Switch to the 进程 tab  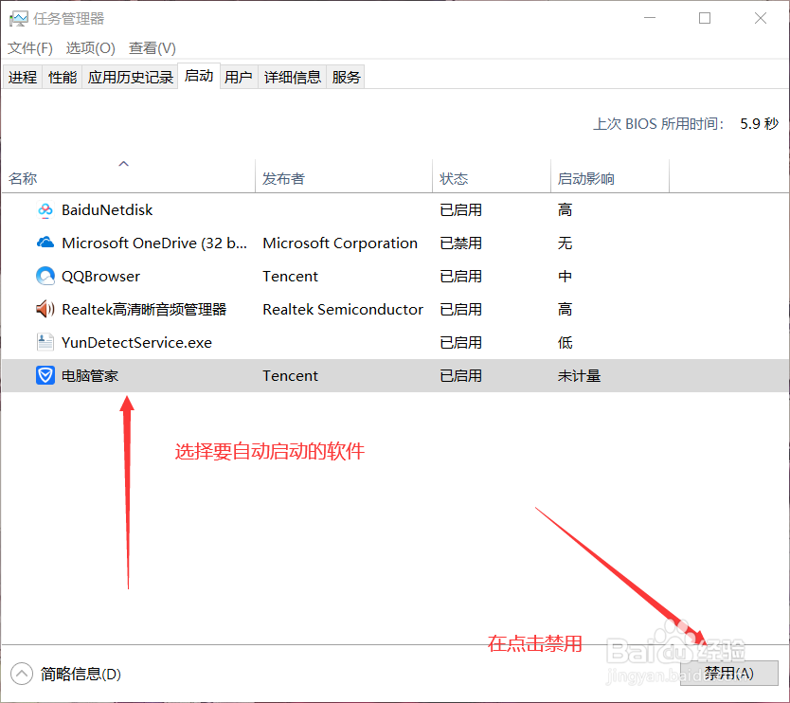pos(23,77)
